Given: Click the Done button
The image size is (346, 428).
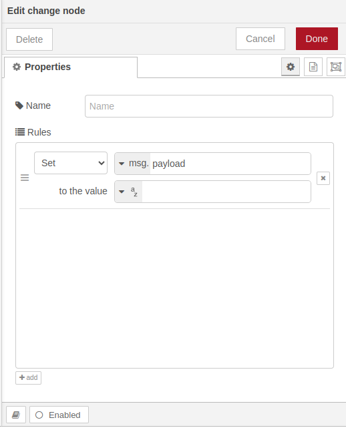Looking at the screenshot, I should 317,39.
